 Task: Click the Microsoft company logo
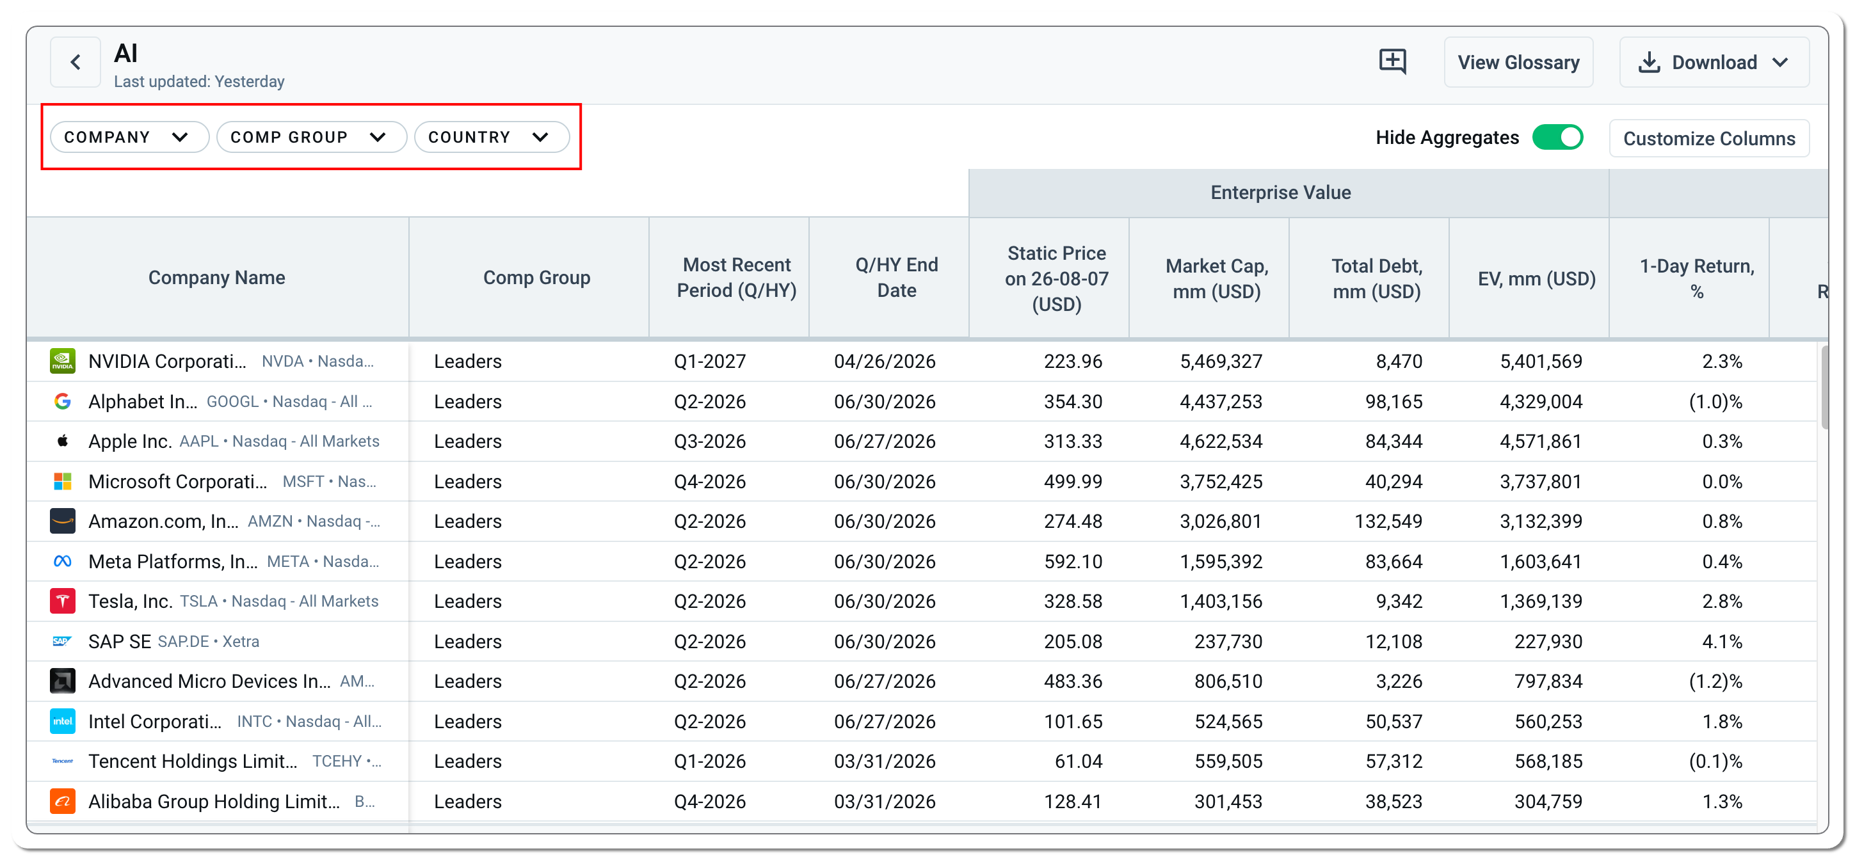(63, 481)
